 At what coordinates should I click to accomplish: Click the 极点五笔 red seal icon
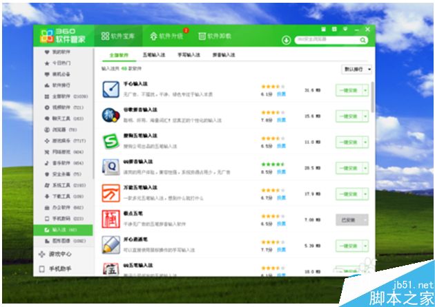point(110,219)
